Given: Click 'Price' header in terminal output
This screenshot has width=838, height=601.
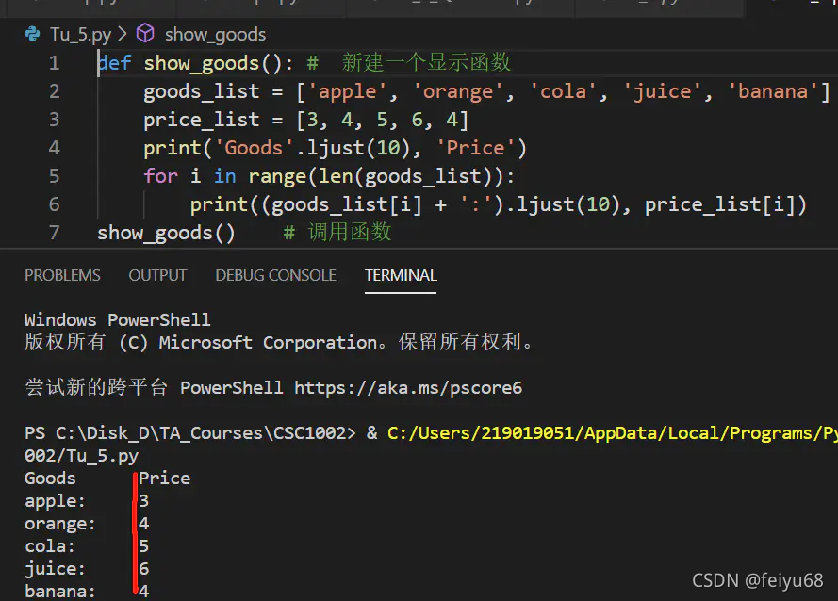Looking at the screenshot, I should [165, 479].
